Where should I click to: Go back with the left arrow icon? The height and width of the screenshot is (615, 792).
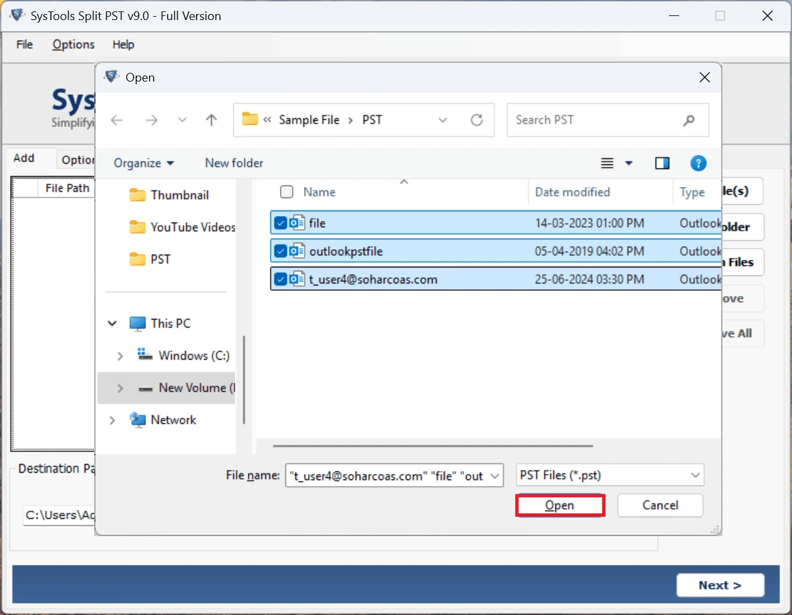(x=117, y=120)
